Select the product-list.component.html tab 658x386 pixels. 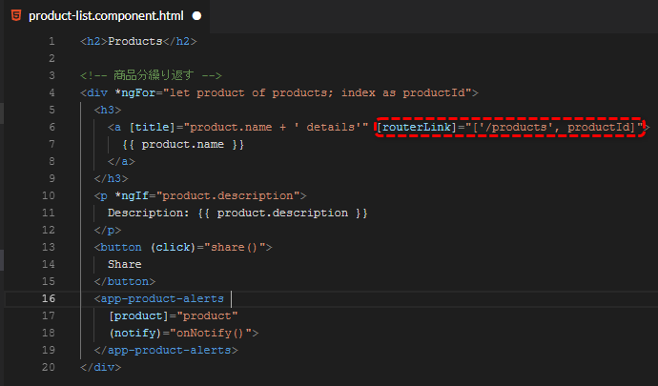(107, 16)
